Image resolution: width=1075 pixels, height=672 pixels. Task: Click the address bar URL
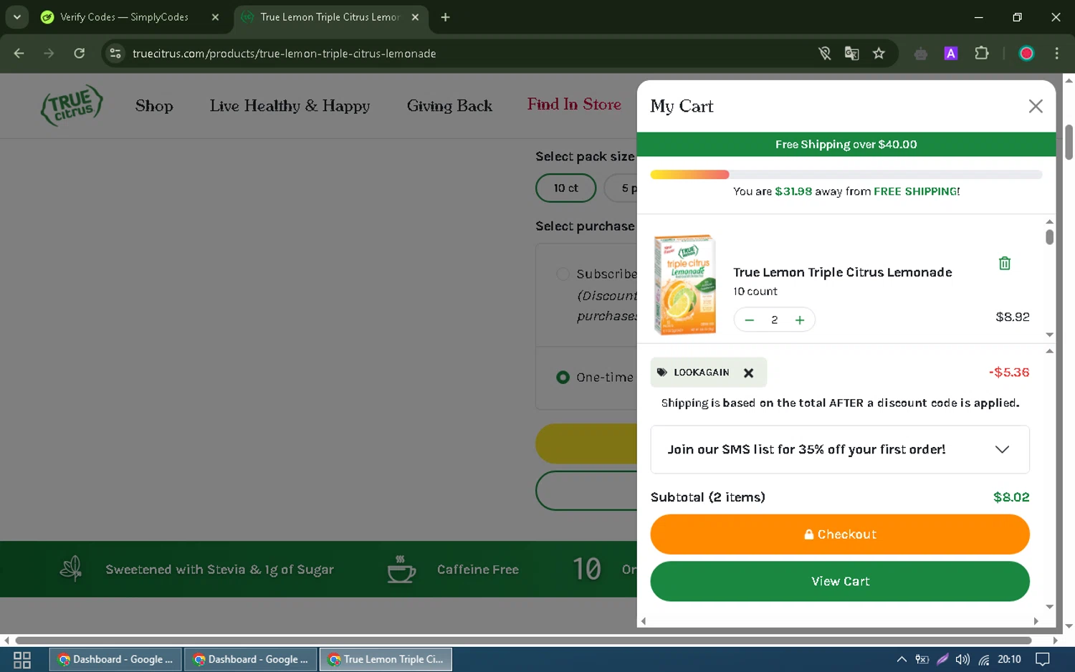click(x=284, y=54)
